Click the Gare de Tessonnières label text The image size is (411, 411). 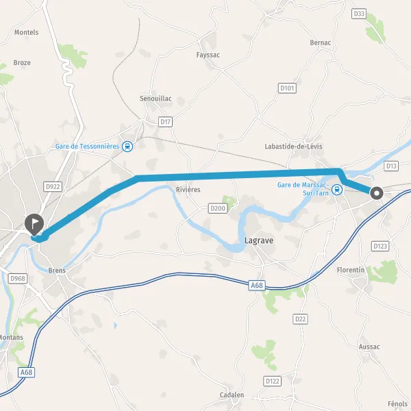pos(87,147)
